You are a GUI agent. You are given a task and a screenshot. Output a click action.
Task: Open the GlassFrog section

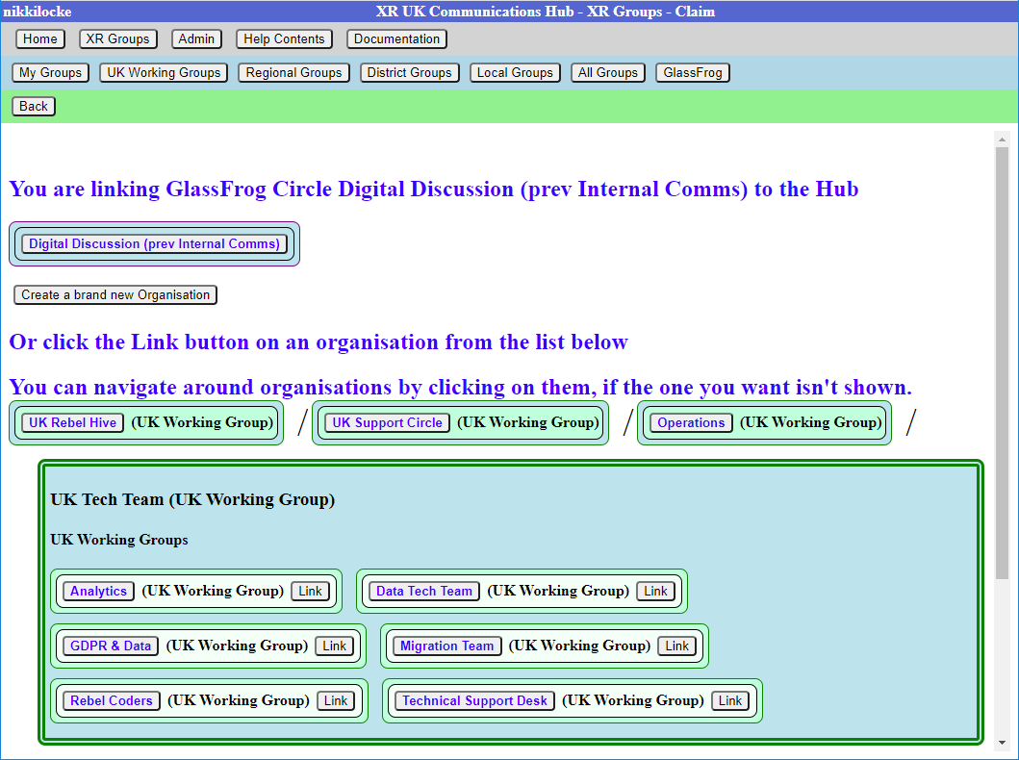pyautogui.click(x=693, y=73)
